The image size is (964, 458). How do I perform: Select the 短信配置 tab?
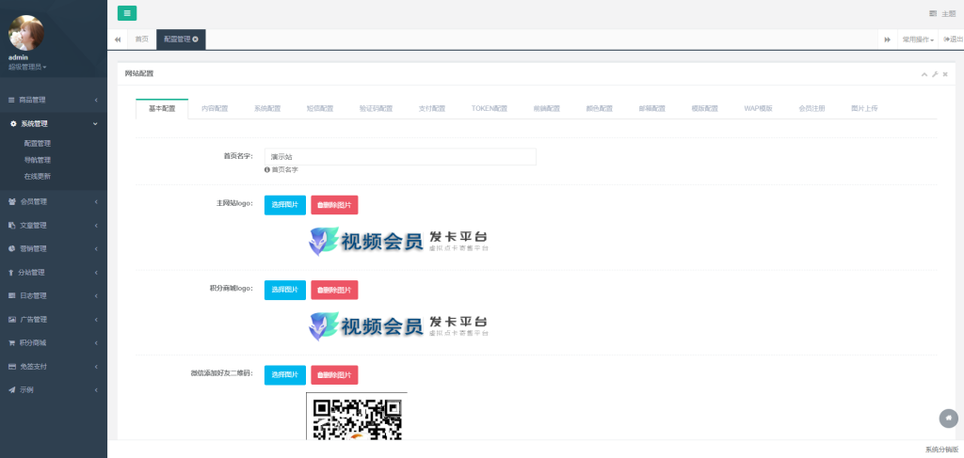point(320,109)
